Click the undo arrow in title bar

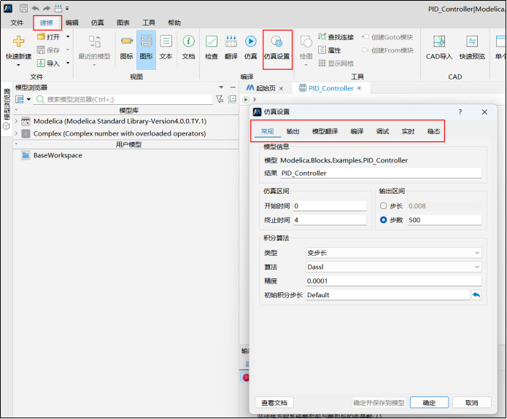click(35, 8)
